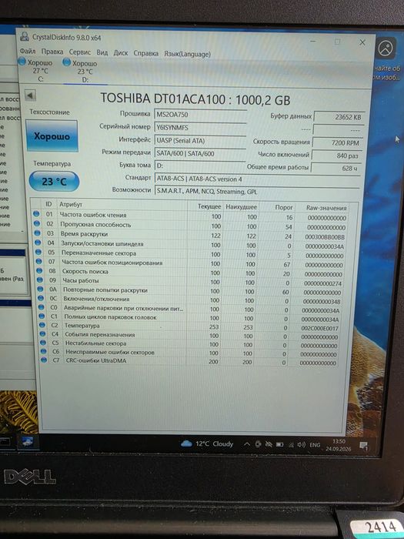
Task: Click status dot for 09 Часы работы
Action: pos(39,280)
